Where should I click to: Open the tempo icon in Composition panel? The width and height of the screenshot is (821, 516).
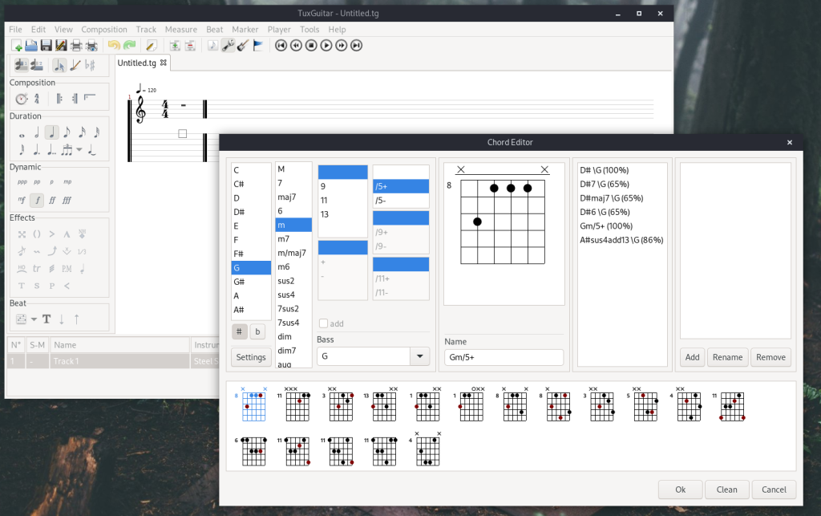coord(22,99)
